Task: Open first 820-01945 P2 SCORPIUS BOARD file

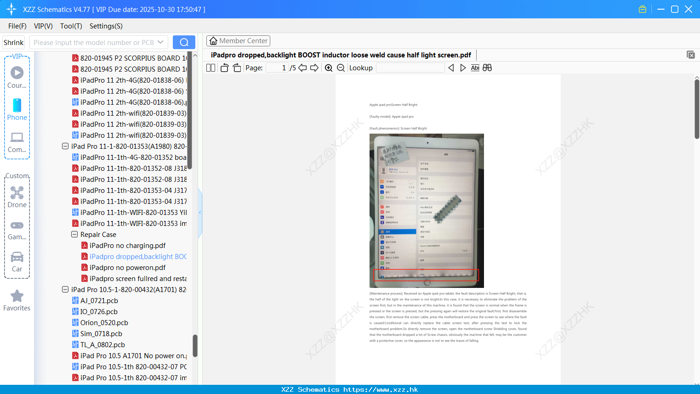Action: point(129,58)
